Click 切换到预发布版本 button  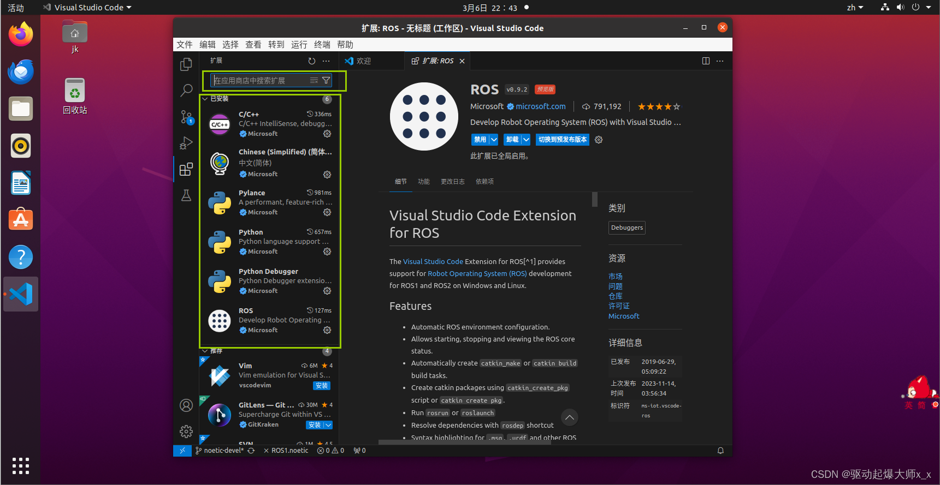[x=563, y=140]
